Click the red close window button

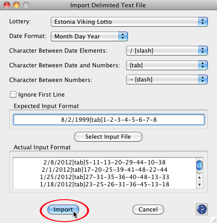[7, 5]
